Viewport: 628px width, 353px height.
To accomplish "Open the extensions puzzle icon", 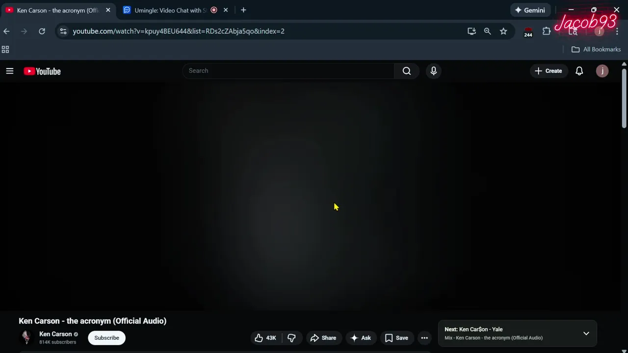I will [547, 31].
